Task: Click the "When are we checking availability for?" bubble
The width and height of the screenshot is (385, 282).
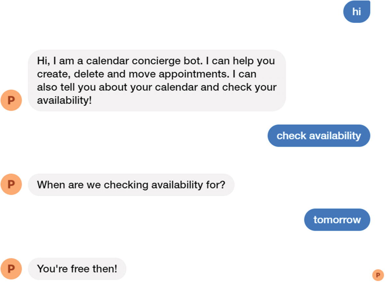Action: pos(131,184)
